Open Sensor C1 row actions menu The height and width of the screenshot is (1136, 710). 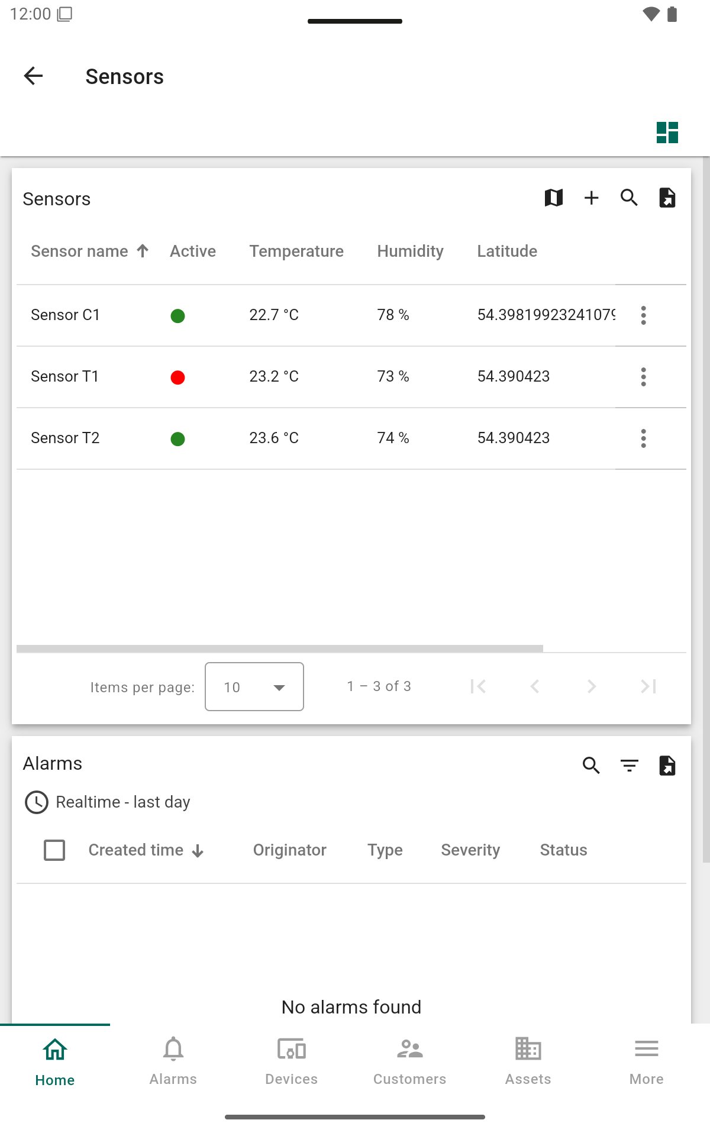click(643, 315)
